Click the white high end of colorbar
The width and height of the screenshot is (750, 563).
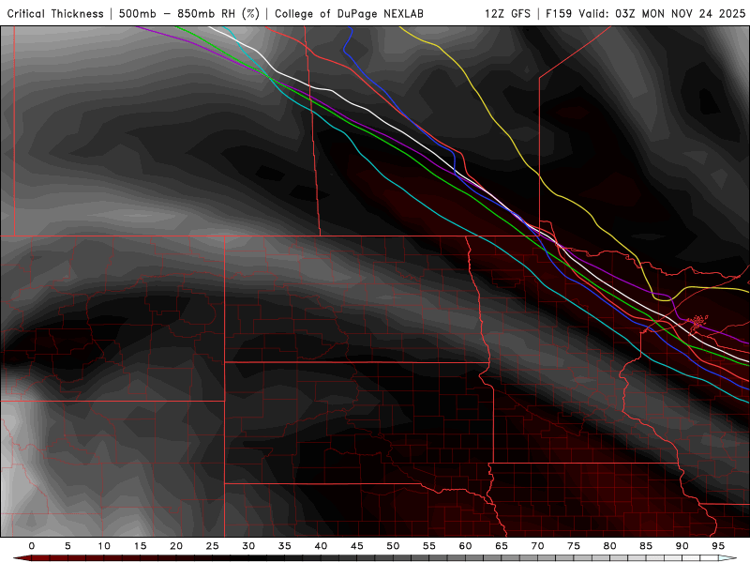(x=727, y=558)
